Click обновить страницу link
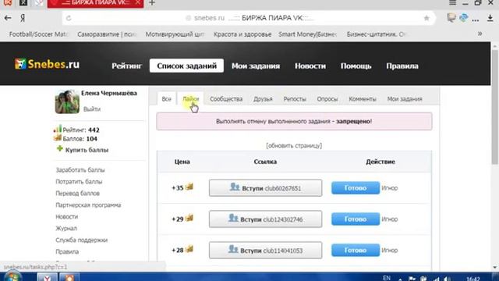 point(294,146)
